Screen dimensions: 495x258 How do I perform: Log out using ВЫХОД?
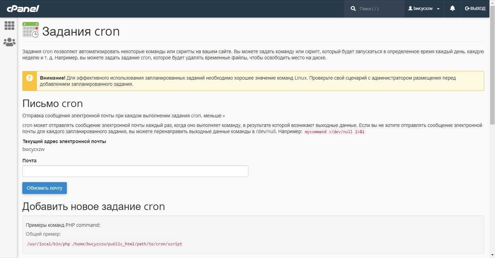(475, 9)
